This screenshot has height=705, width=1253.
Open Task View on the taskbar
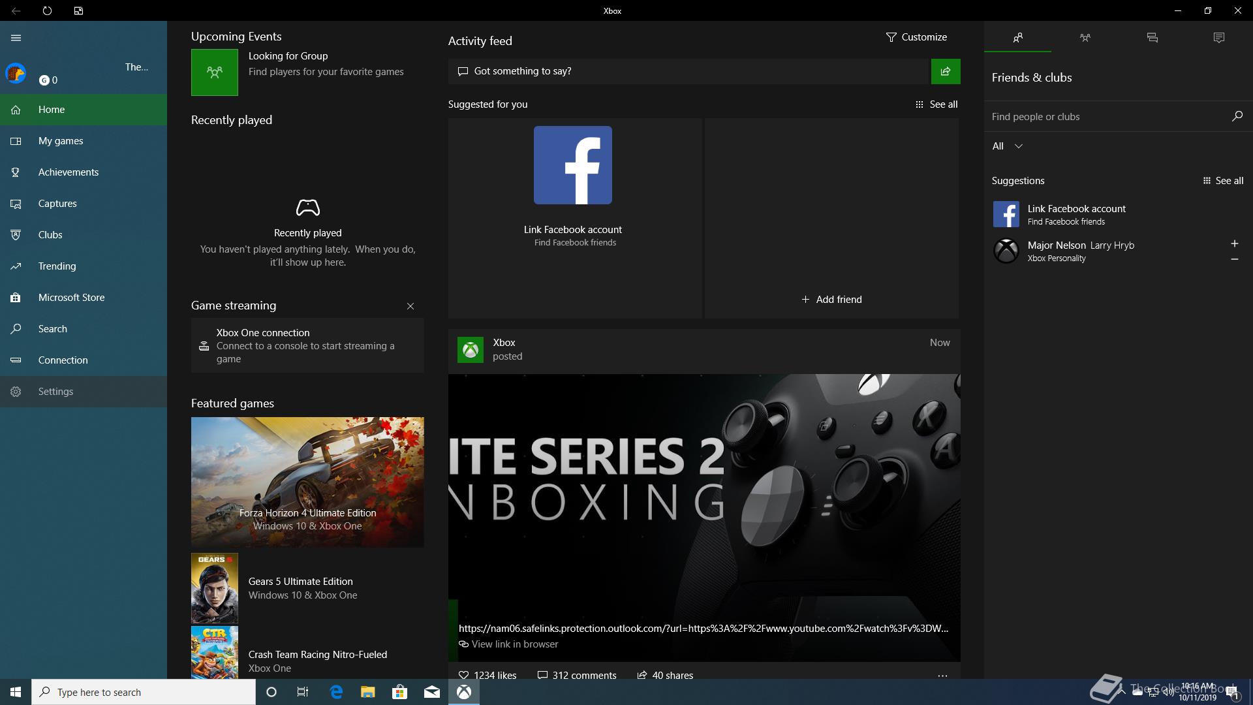(x=303, y=692)
